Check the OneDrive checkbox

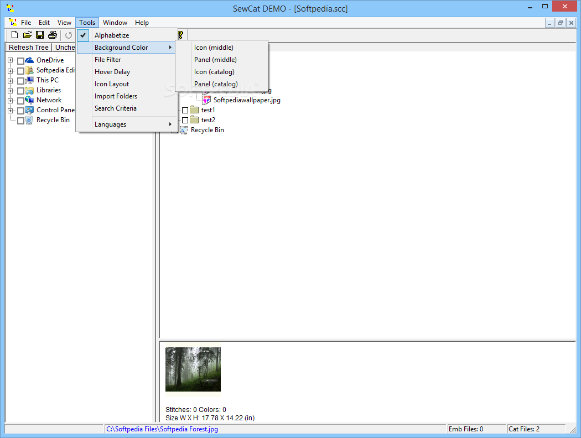click(x=21, y=61)
